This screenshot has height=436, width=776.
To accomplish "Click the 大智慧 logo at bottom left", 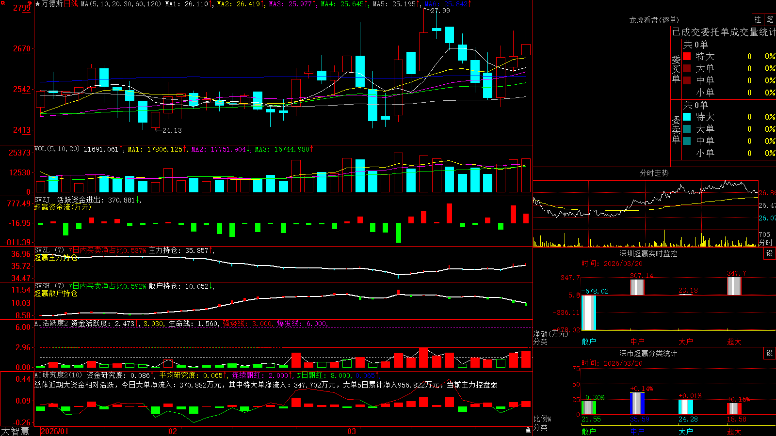I will coord(15,431).
